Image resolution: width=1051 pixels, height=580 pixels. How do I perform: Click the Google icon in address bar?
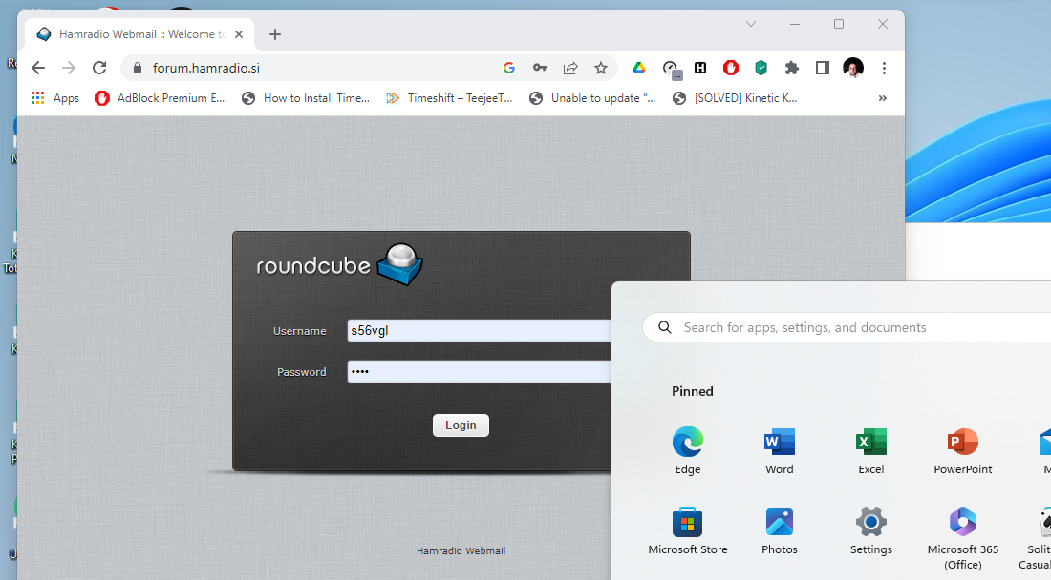[509, 68]
